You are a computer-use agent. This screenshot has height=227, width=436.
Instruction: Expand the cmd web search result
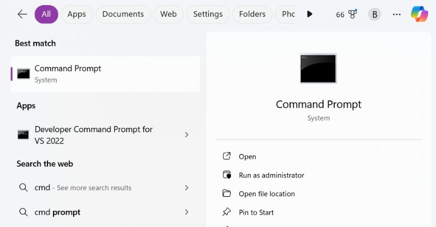click(187, 188)
